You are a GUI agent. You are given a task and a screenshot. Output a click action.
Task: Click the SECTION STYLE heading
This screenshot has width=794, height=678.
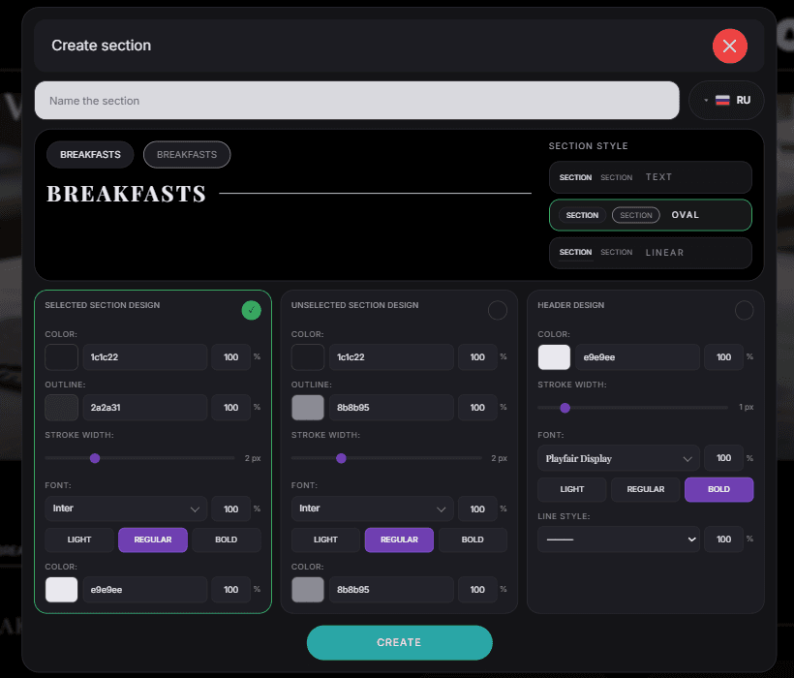click(589, 146)
